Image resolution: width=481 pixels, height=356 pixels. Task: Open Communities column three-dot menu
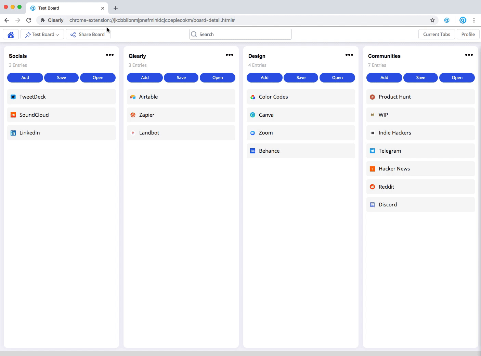click(469, 55)
